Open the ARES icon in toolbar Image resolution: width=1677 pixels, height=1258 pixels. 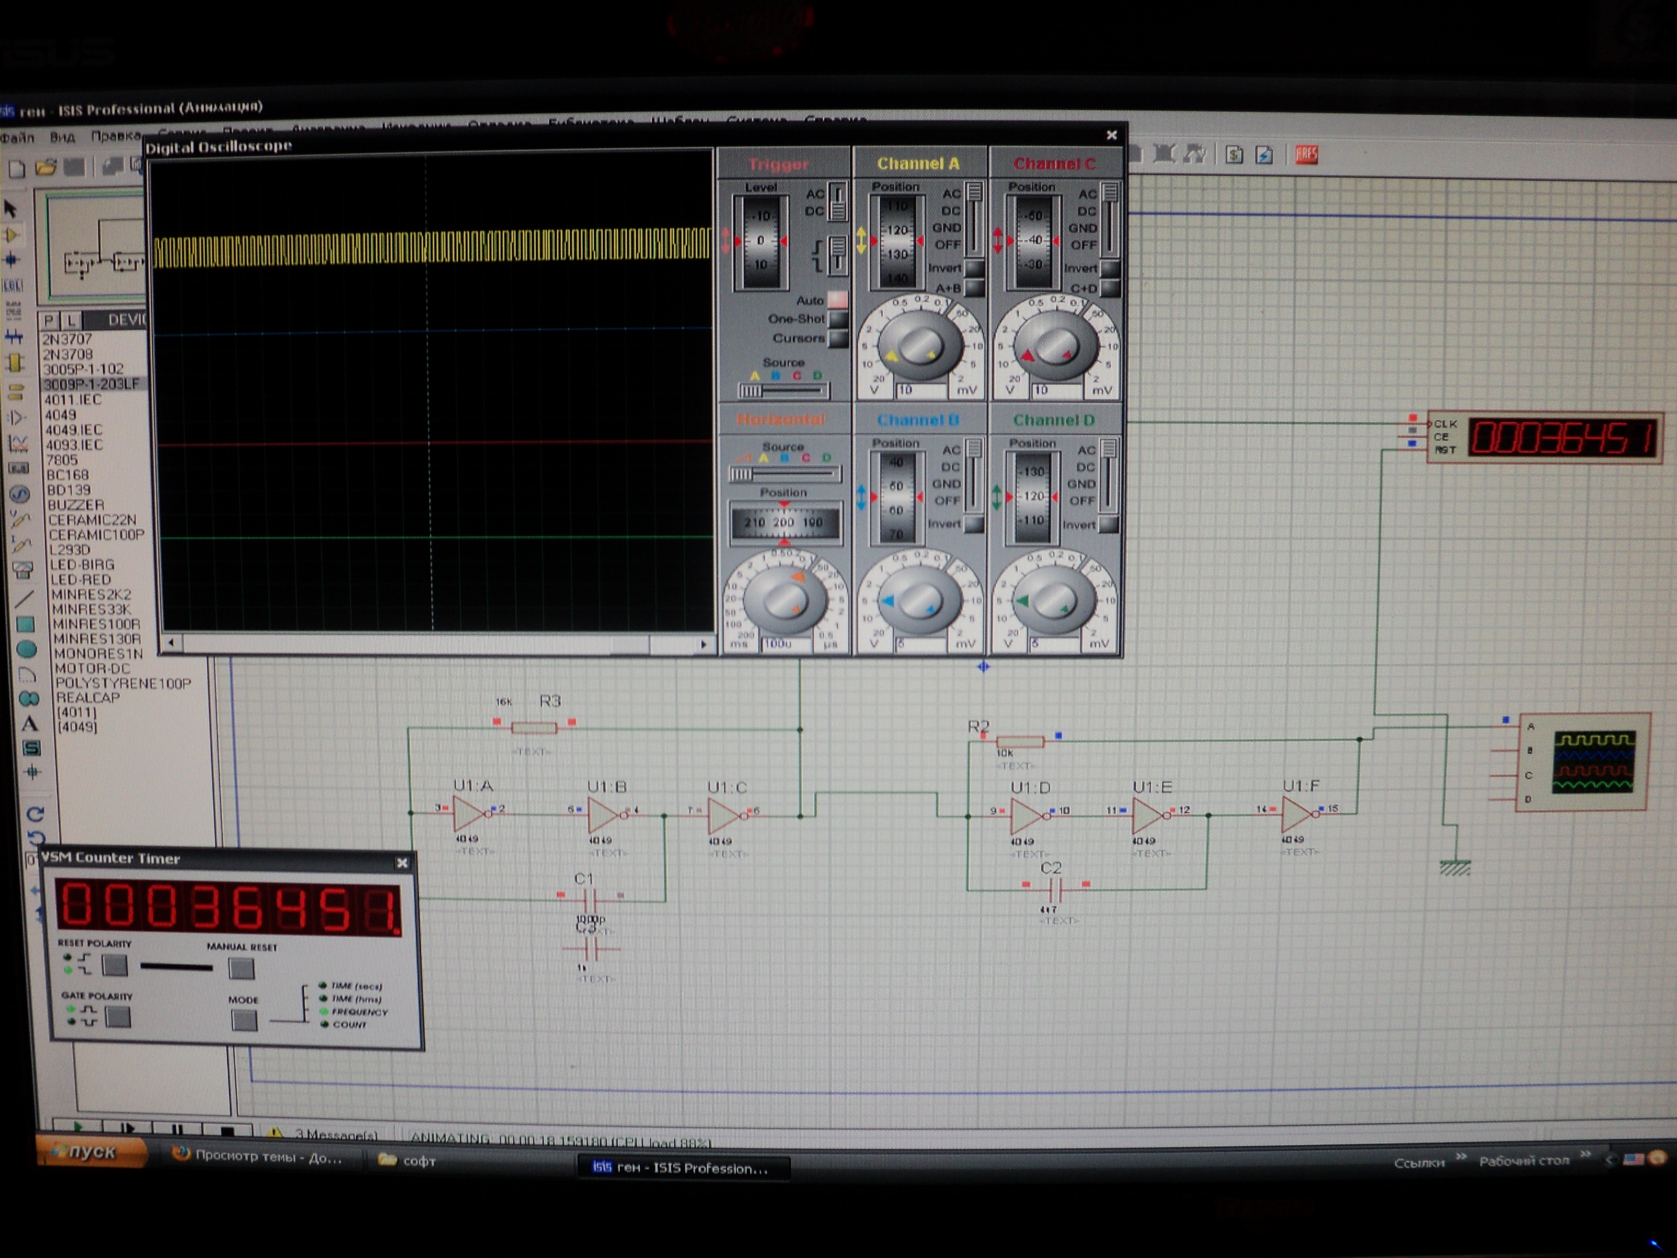click(1306, 155)
